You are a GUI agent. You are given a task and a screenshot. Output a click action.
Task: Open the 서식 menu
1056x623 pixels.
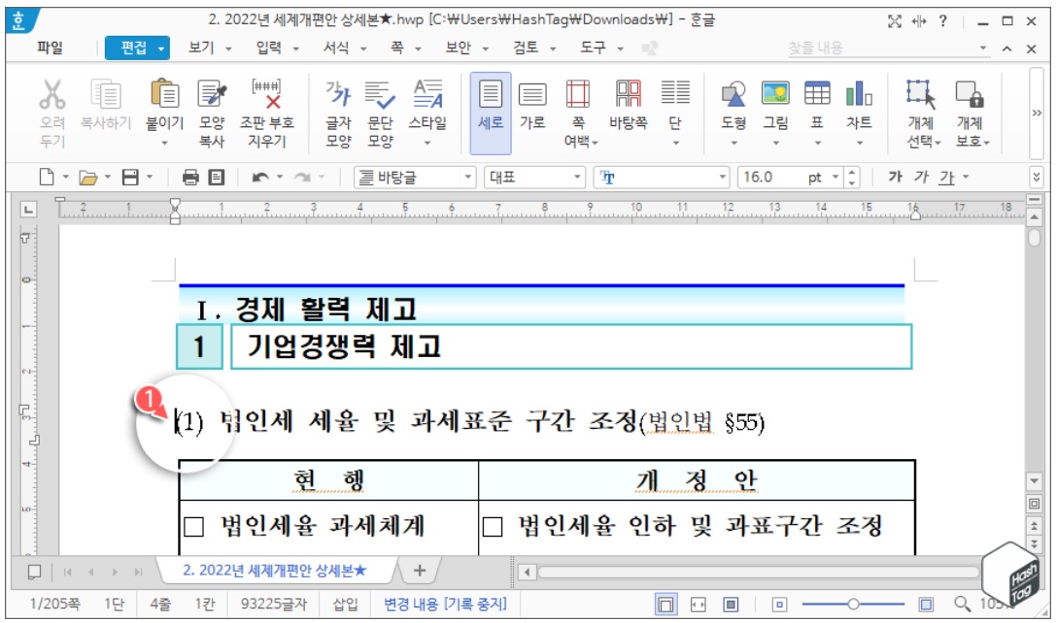point(336,48)
